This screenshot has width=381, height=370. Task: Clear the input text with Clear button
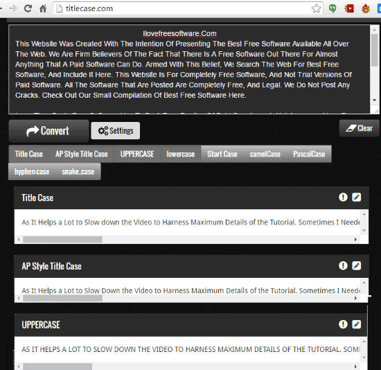point(359,128)
